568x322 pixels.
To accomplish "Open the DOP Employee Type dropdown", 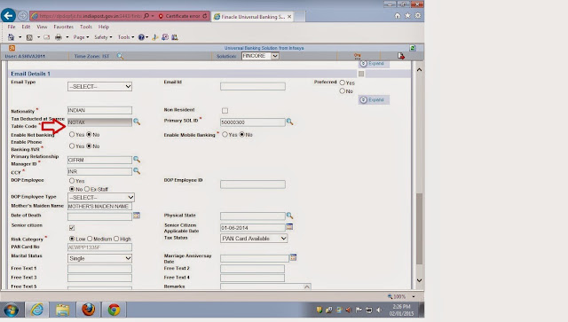I will coord(101,198).
